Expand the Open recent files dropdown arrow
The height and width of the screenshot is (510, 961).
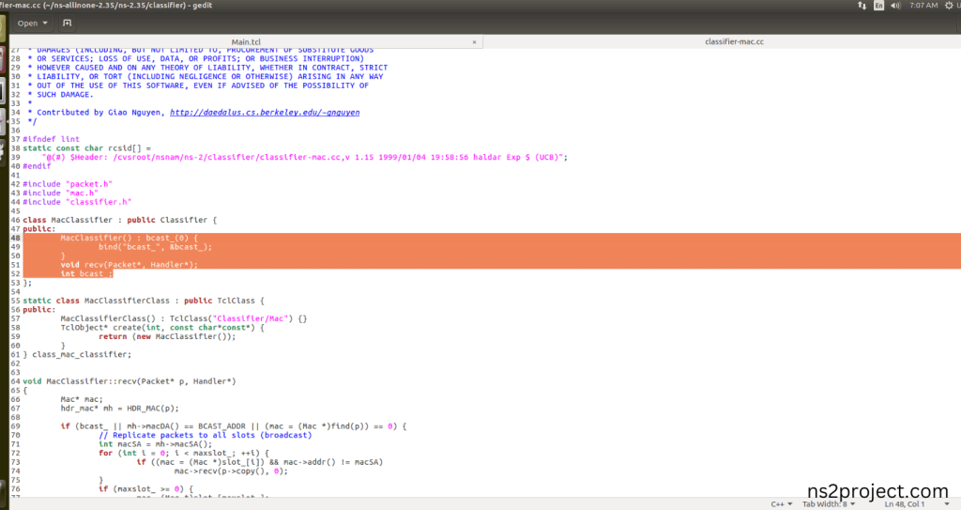pyautogui.click(x=45, y=23)
